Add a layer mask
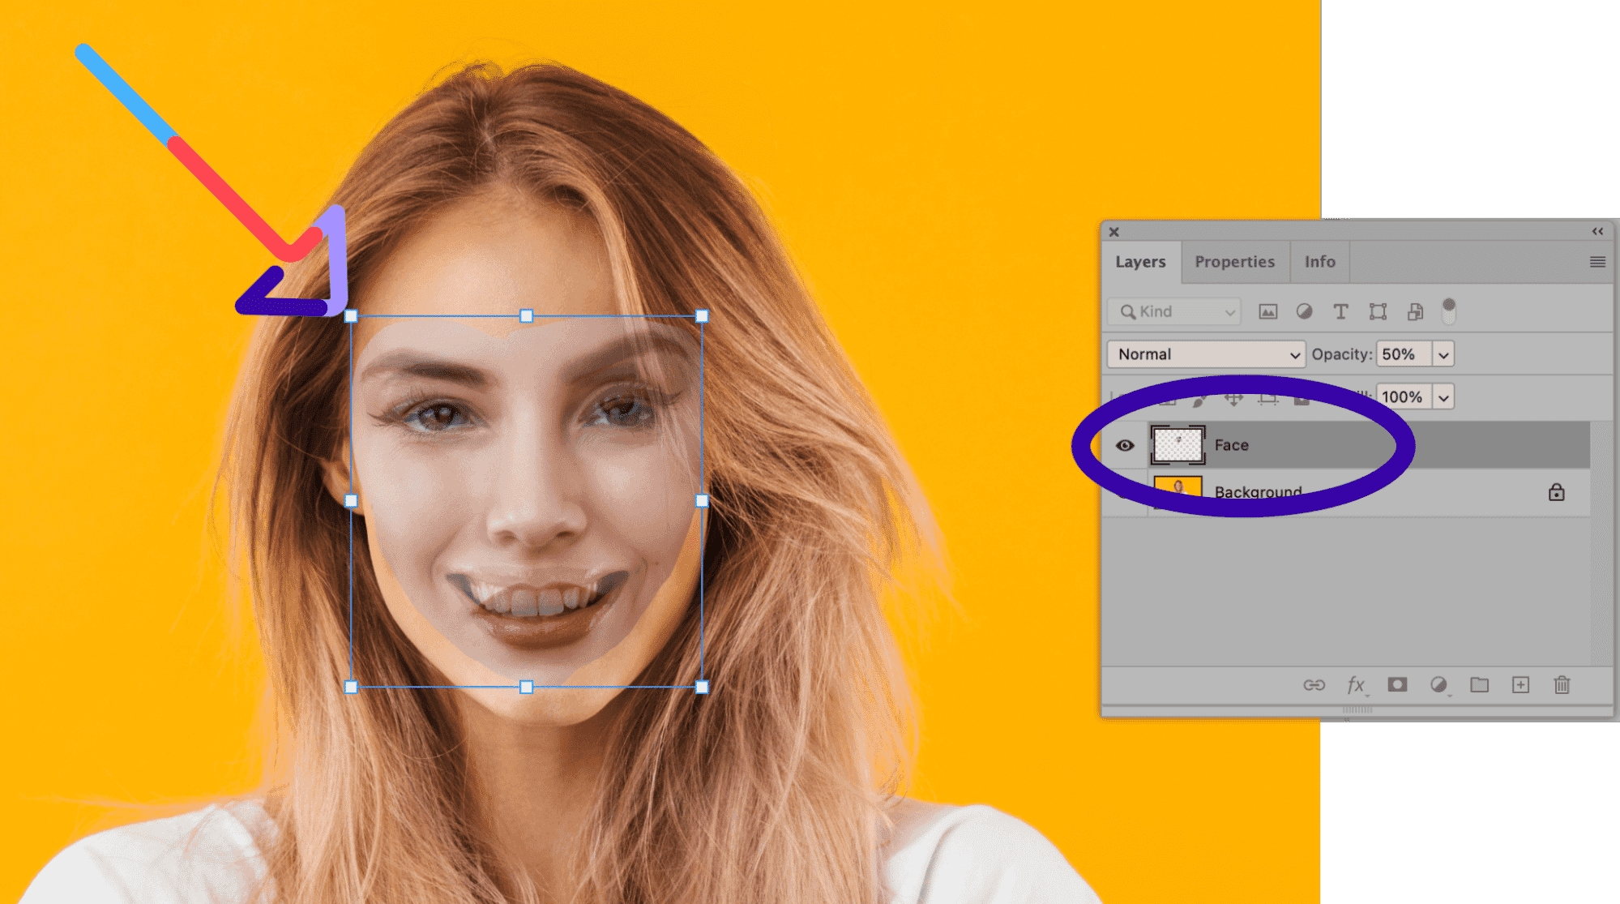 click(x=1397, y=685)
